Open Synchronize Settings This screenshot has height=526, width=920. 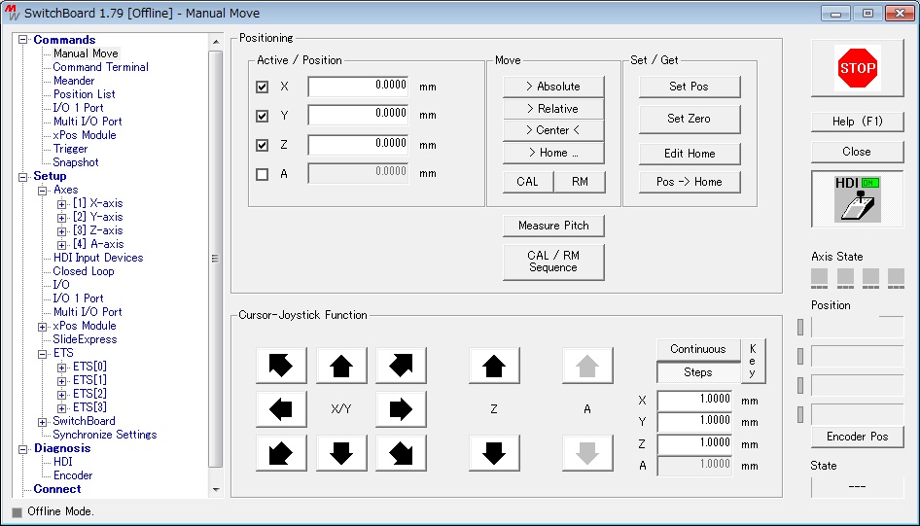click(x=104, y=435)
